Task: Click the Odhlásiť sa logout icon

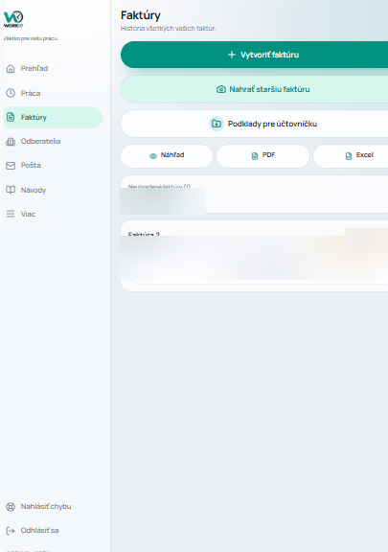Action: point(11,531)
